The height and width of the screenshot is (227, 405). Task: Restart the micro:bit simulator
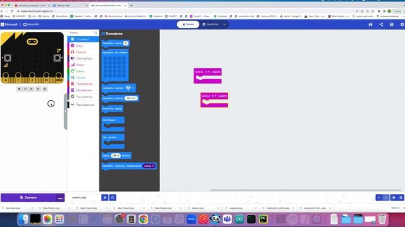pos(25,89)
